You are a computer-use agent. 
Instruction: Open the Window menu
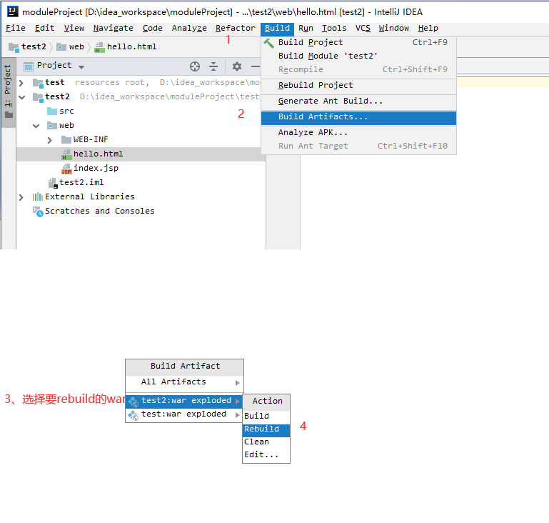(393, 28)
